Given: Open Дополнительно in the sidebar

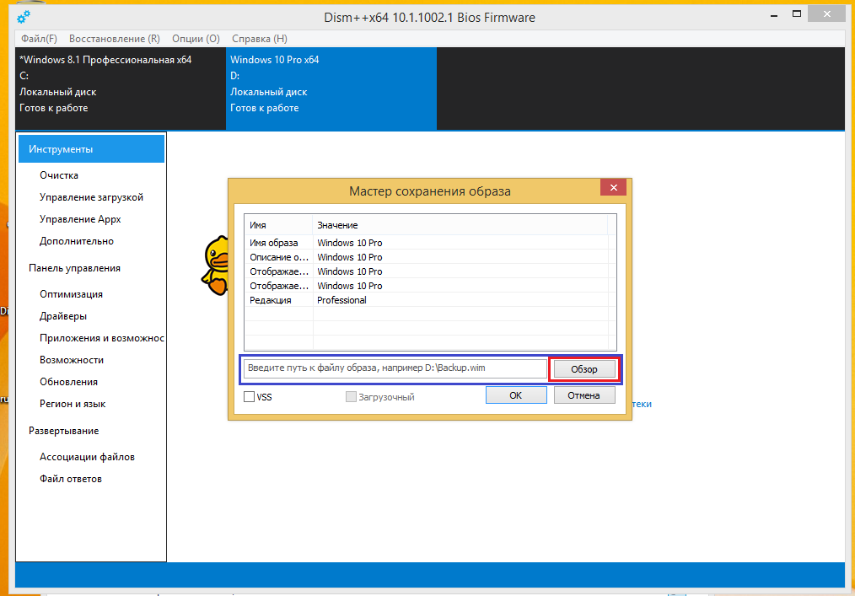Looking at the screenshot, I should 77,240.
